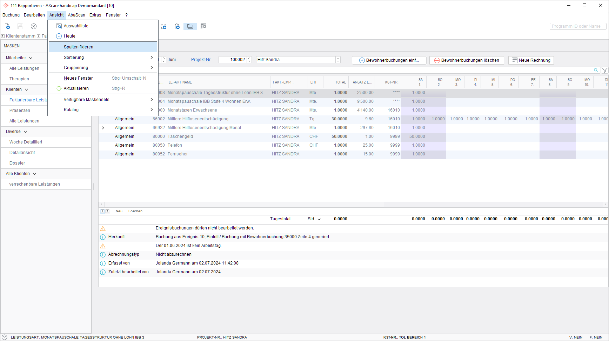Click Neue Rechnung button
Screen dimensions: 609x341
(x=531, y=60)
